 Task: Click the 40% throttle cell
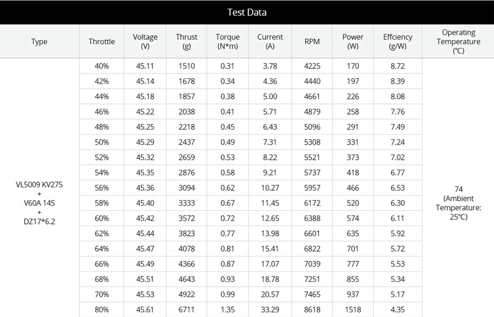(102, 66)
